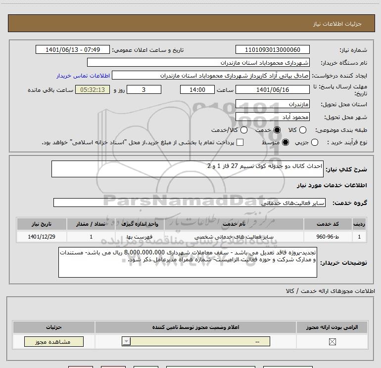This screenshot has width=381, height=368.
Task: Click the announcement date field 1401/06/13 - 07:49
Action: 73,50
